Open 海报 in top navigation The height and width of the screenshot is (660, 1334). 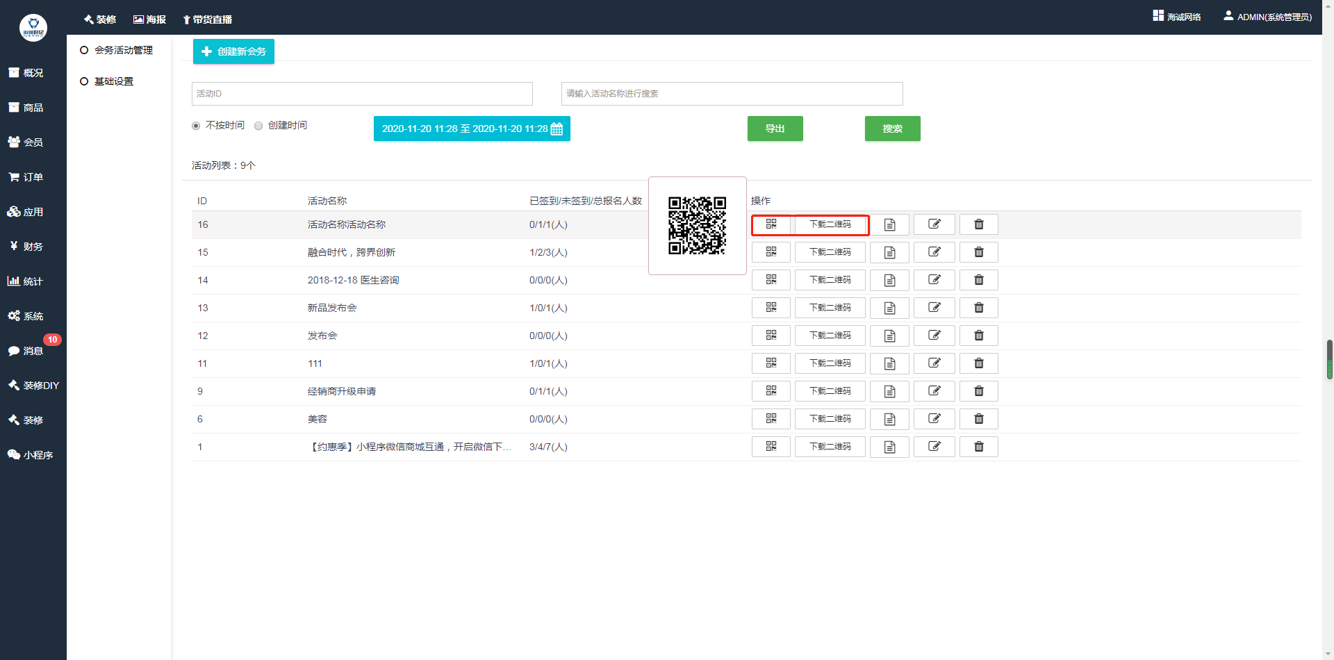pyautogui.click(x=149, y=19)
